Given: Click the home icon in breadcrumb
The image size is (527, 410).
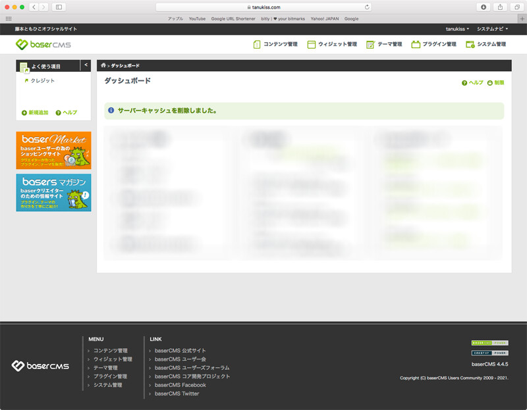Looking at the screenshot, I should [x=103, y=65].
